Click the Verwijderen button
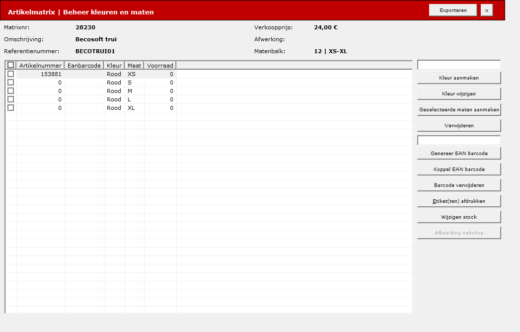 pyautogui.click(x=459, y=126)
